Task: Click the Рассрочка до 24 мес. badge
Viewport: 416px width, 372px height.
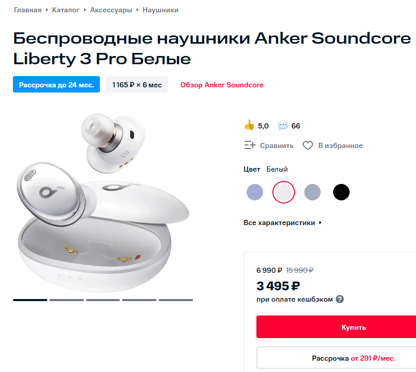Action: click(x=56, y=84)
